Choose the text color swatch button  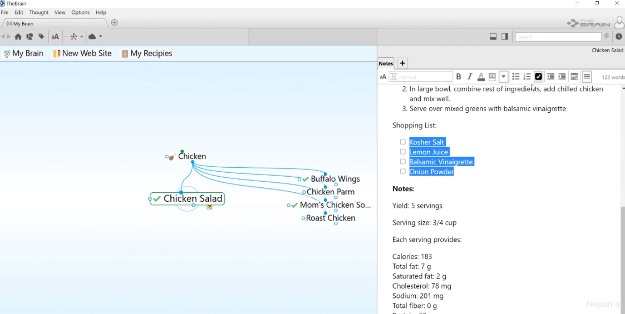coord(481,77)
